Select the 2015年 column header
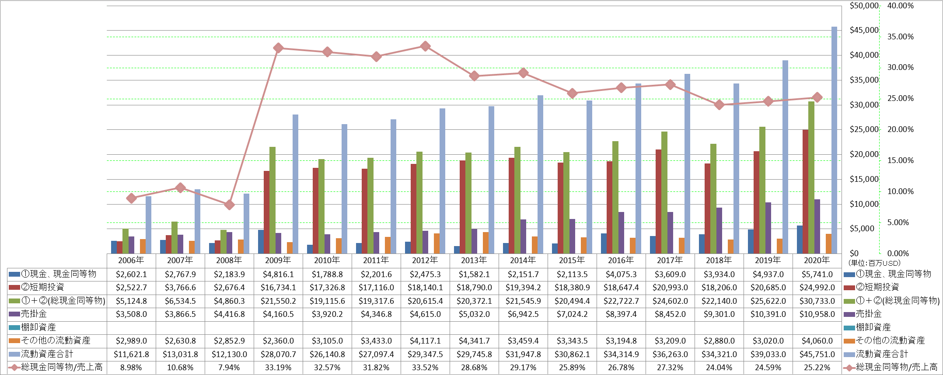Viewport: 943px width, 375px height. [x=572, y=260]
